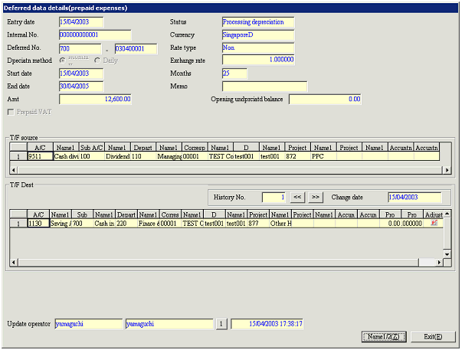Click the Rate type field
This screenshot has height=350, width=462.
point(258,47)
